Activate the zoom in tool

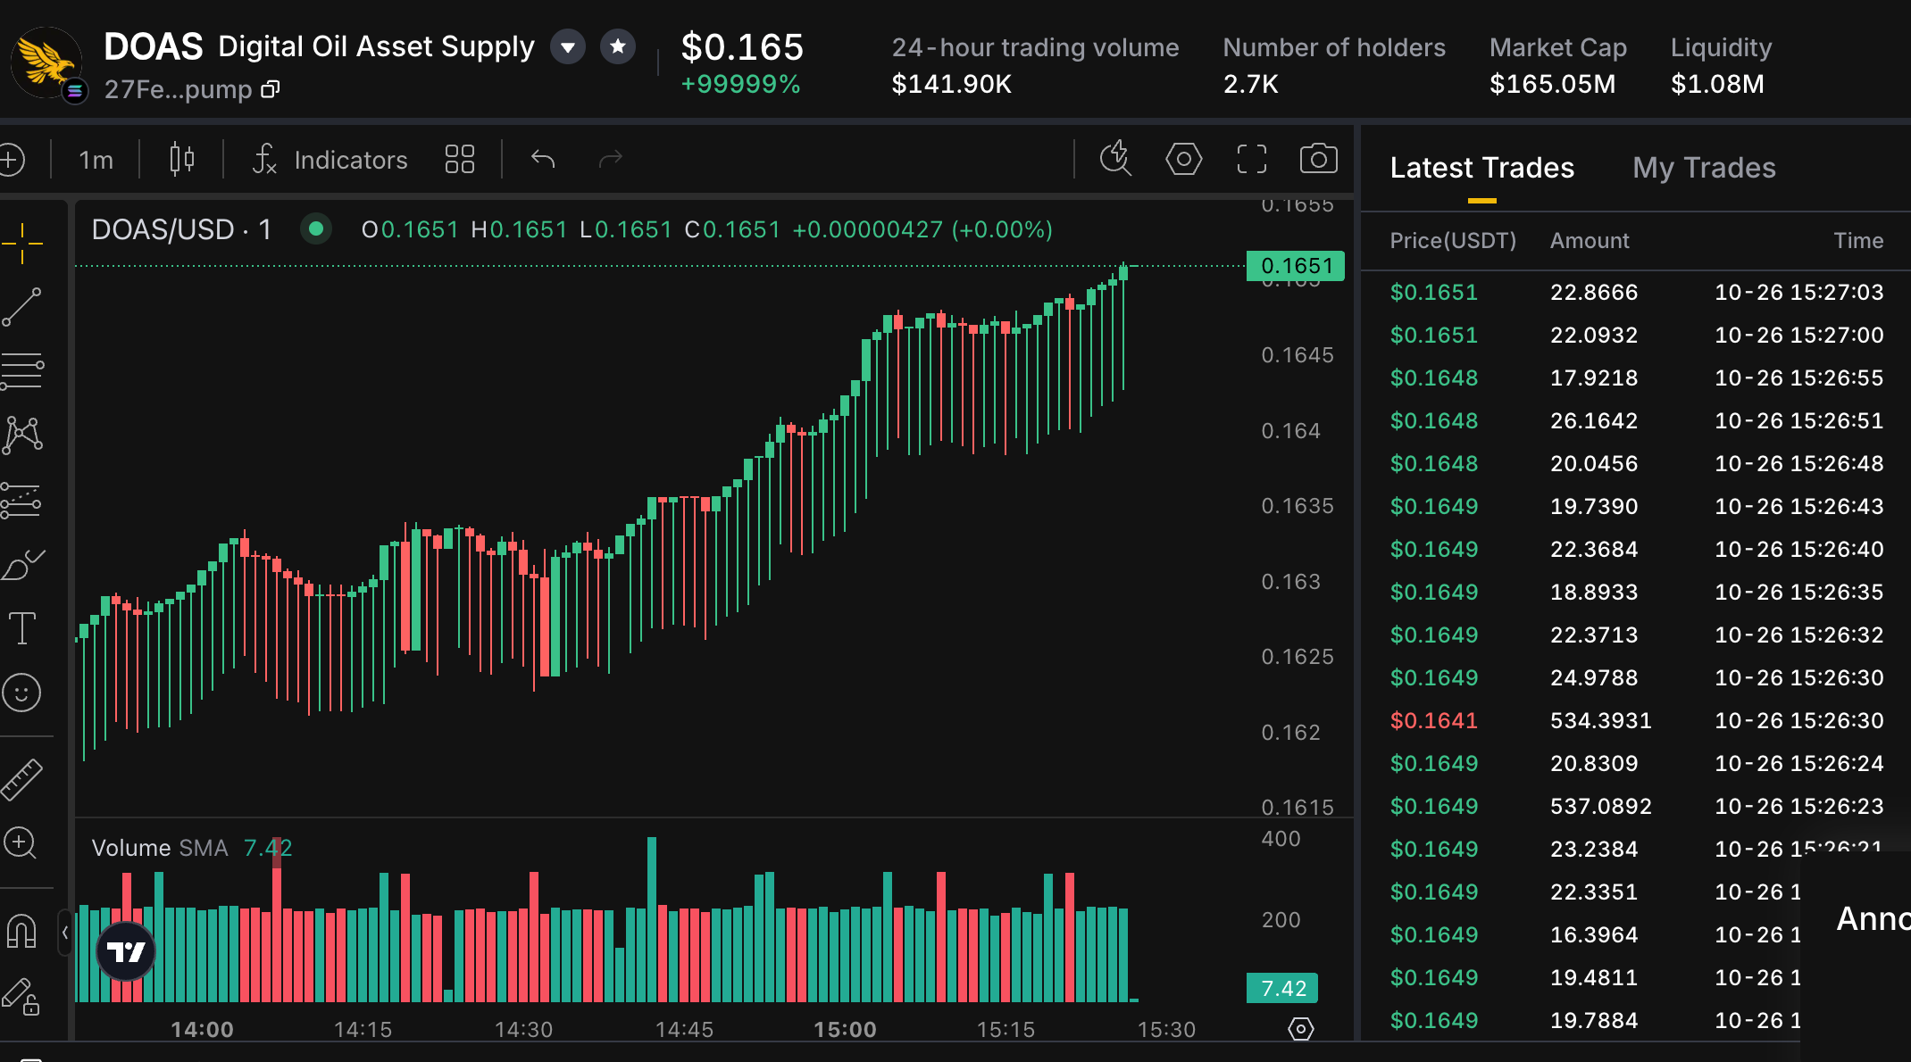[x=21, y=843]
